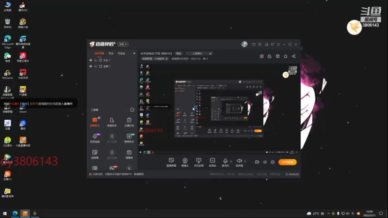Switch to the first scene tab

[x=99, y=53]
